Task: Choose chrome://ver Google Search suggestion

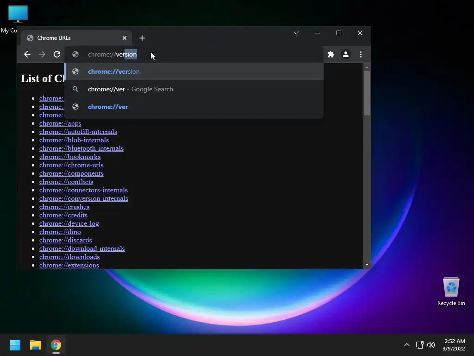Action: tap(194, 89)
